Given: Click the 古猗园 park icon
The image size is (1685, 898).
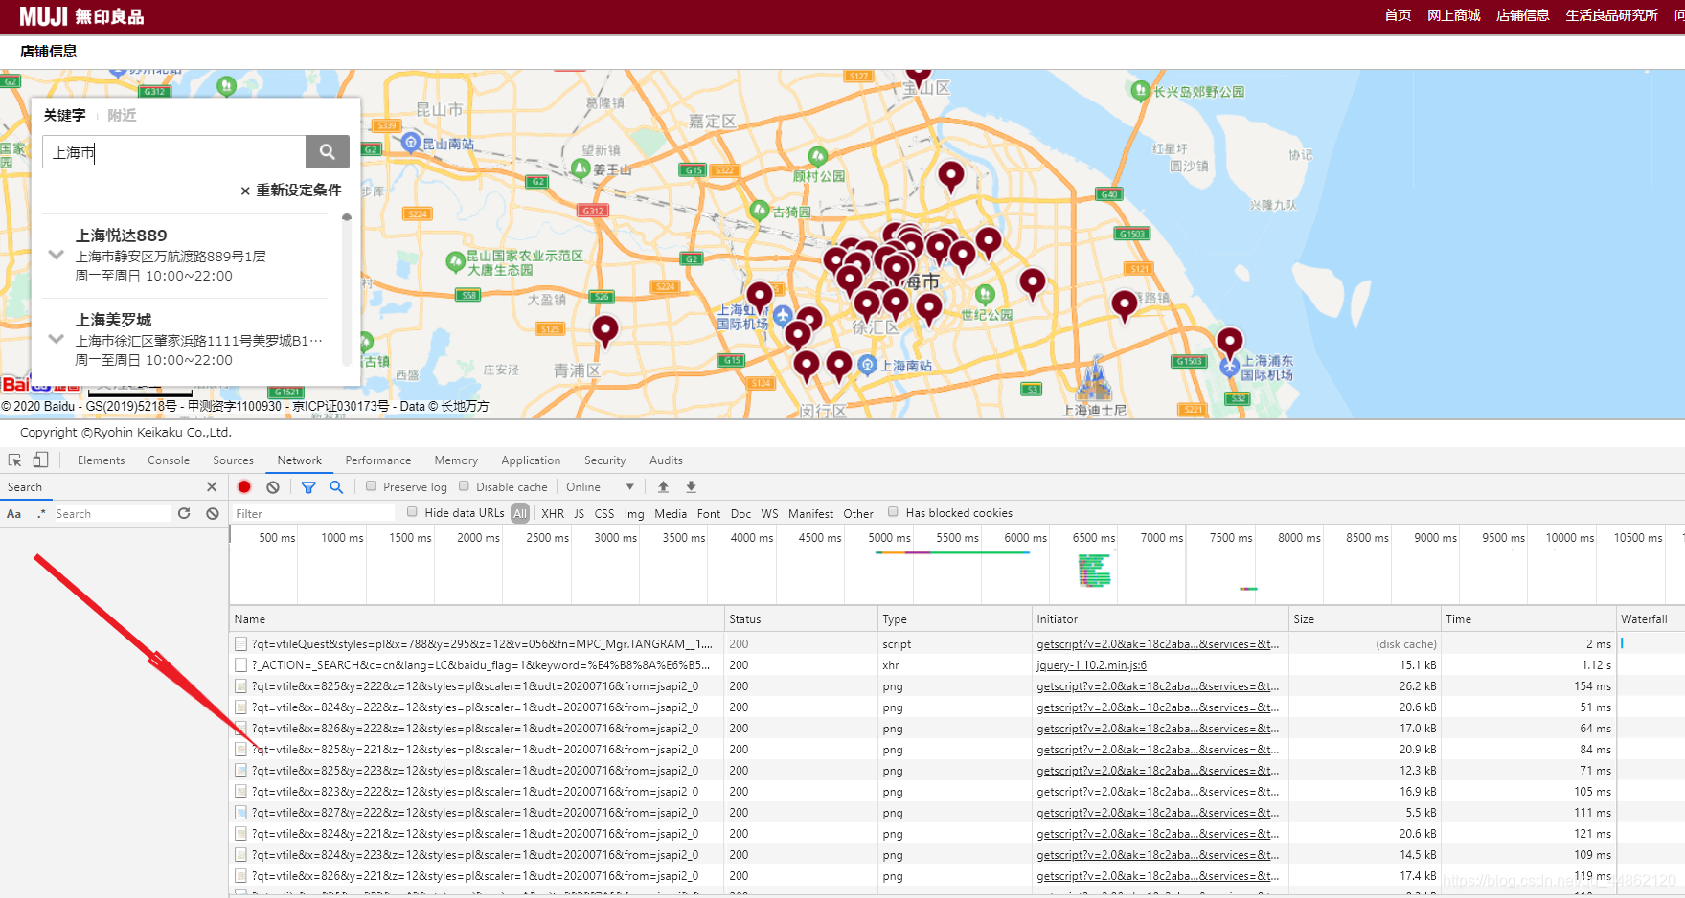Looking at the screenshot, I should (760, 210).
